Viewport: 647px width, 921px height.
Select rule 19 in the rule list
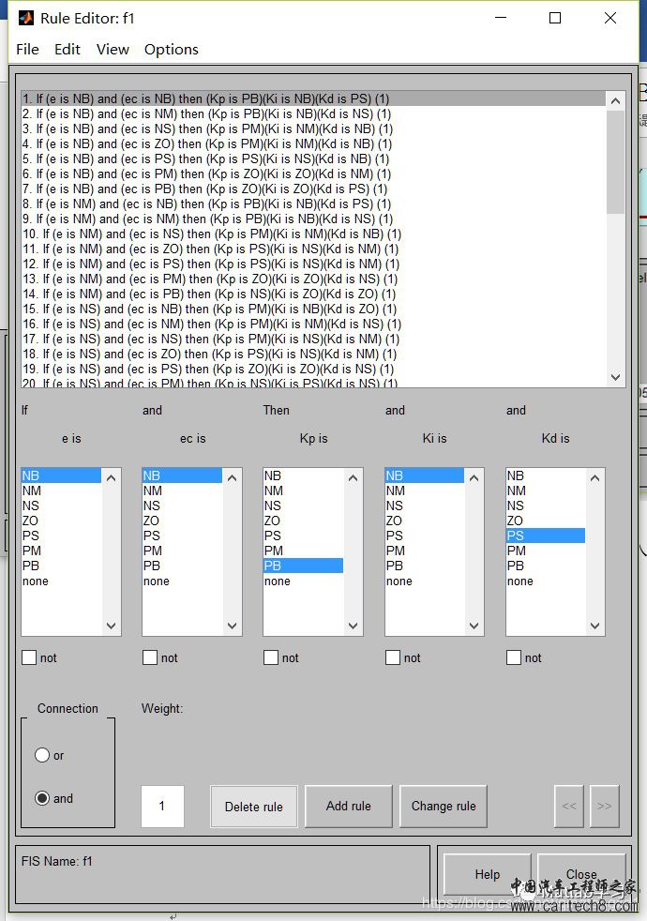313,369
